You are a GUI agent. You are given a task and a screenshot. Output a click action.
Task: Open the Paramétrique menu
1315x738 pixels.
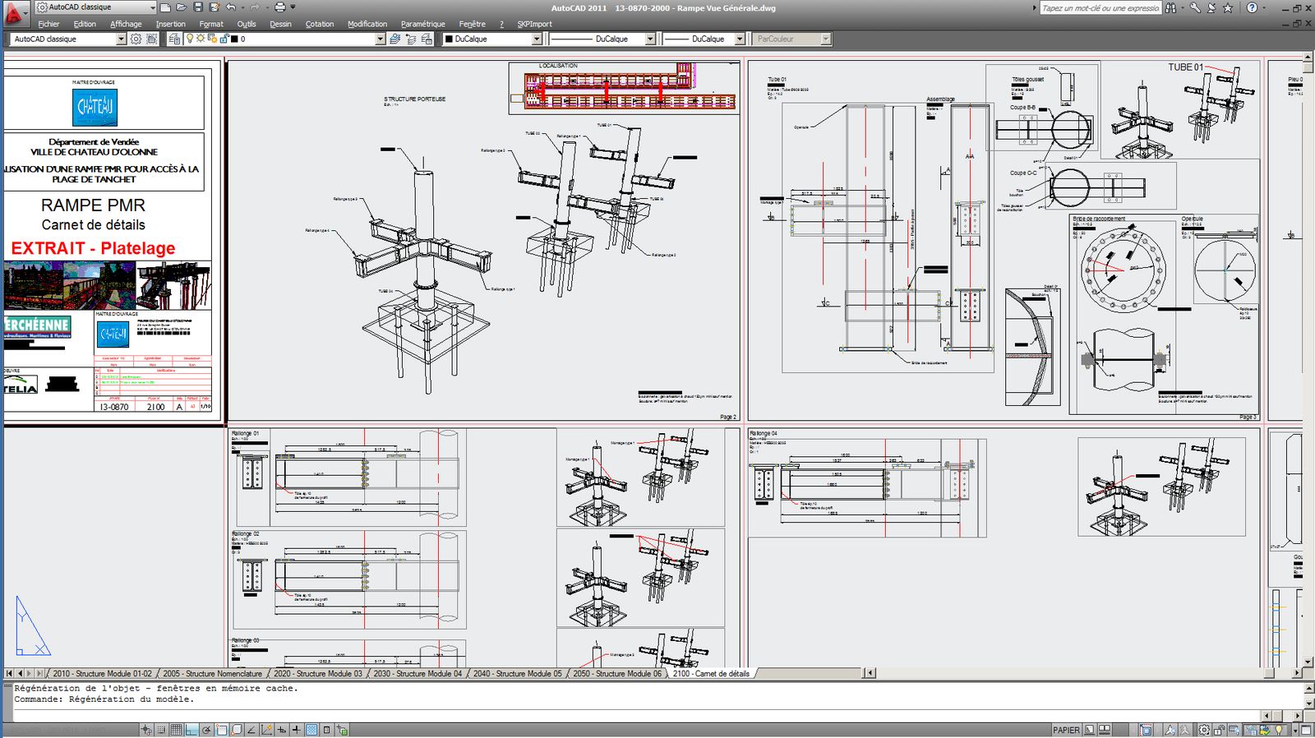(422, 24)
